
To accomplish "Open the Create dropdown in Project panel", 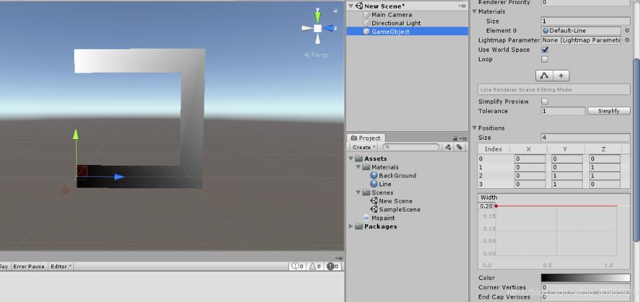I will click(x=364, y=147).
